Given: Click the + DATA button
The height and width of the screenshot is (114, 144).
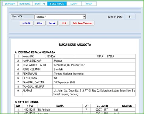Looking at the screenshot, I should coord(26,23).
